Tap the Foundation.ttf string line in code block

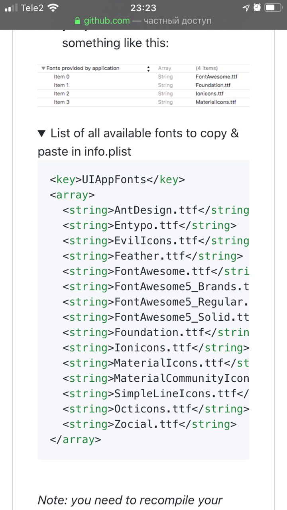click(x=156, y=332)
